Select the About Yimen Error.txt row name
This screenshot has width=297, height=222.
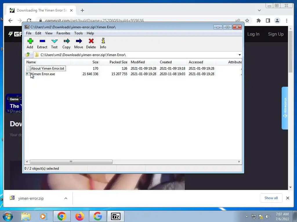48,68
